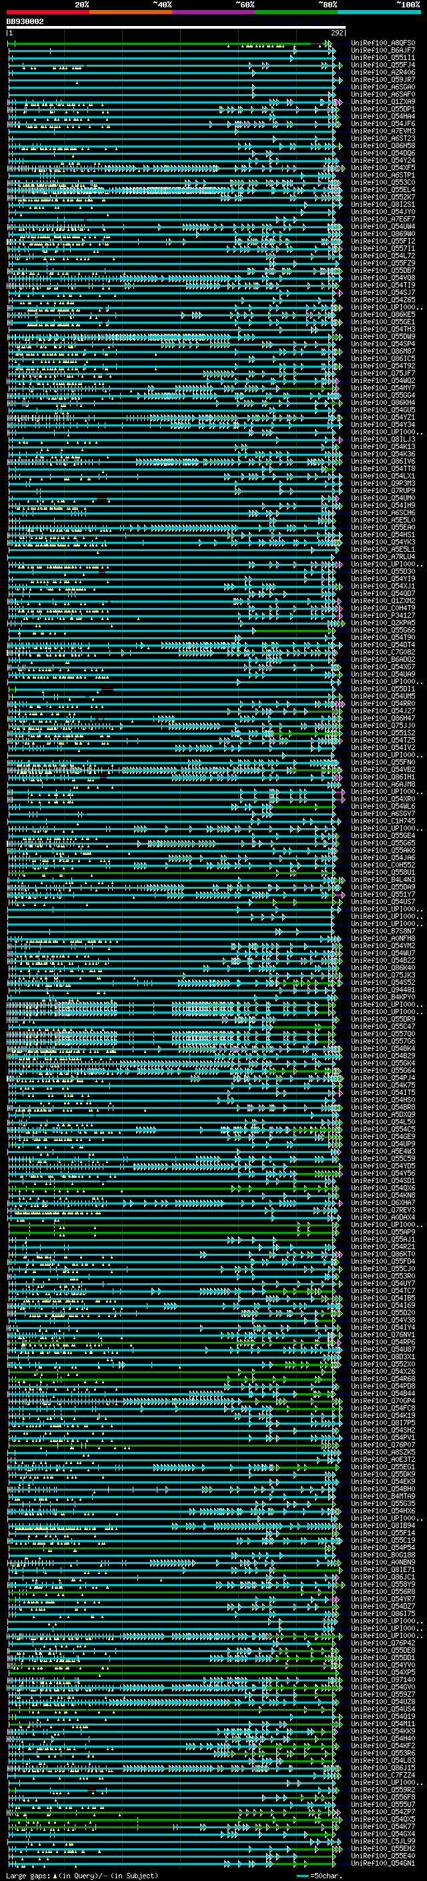The image size is (427, 1881).
Task: Click the query name BB930002
Action: click(25, 22)
